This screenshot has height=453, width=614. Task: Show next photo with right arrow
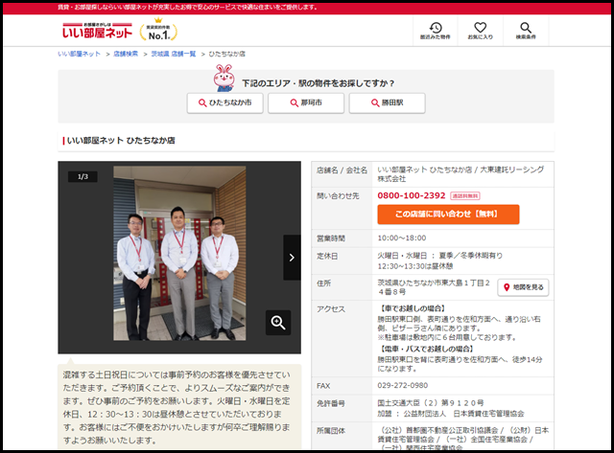[x=292, y=258]
